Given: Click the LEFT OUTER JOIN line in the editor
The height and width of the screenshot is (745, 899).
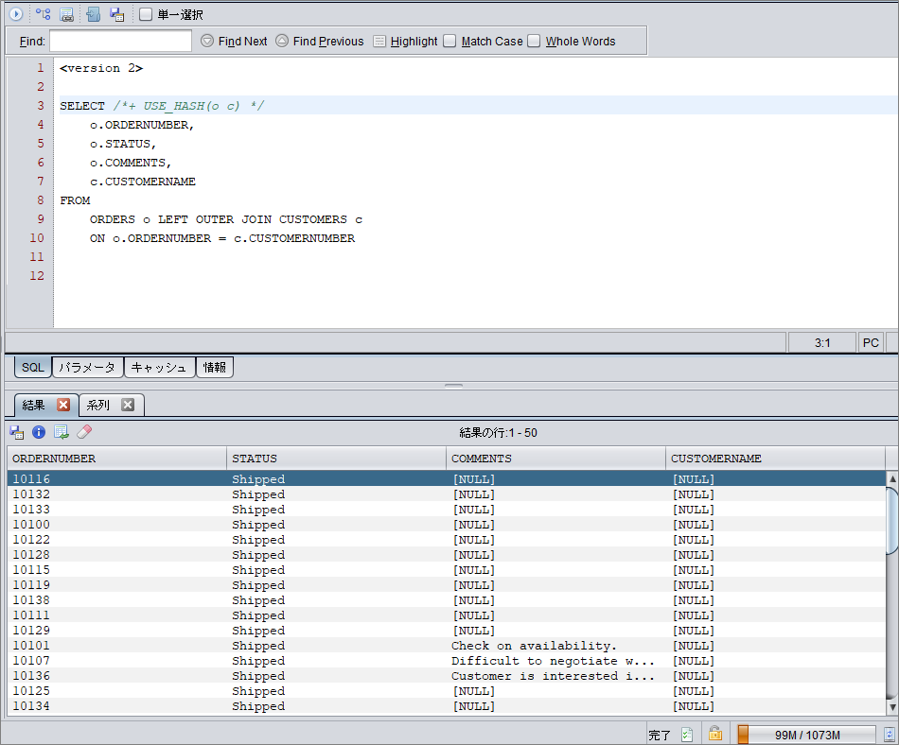Looking at the screenshot, I should click(x=226, y=219).
